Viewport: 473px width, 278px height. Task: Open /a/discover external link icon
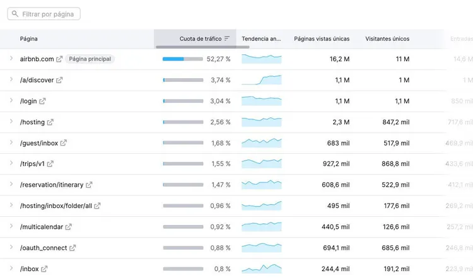pos(59,80)
